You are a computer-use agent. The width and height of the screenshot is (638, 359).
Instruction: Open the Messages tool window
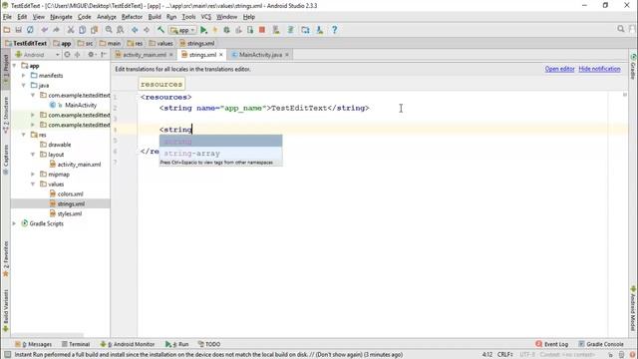[x=33, y=344]
